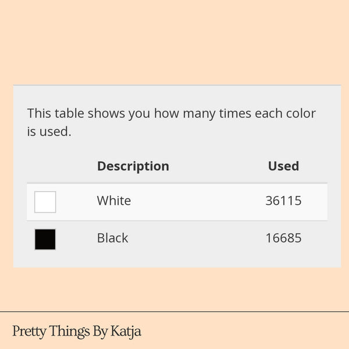Select the Black description label

112,238
